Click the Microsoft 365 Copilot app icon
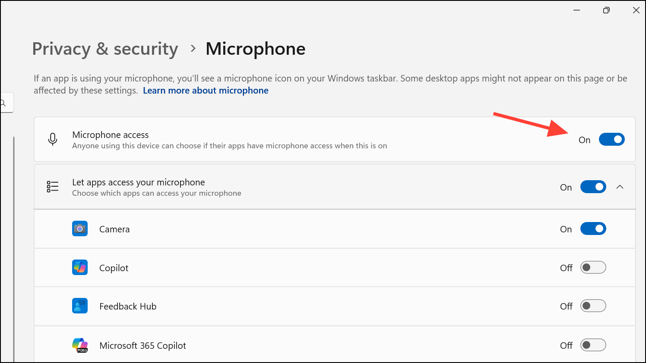646x363 pixels. tap(80, 345)
